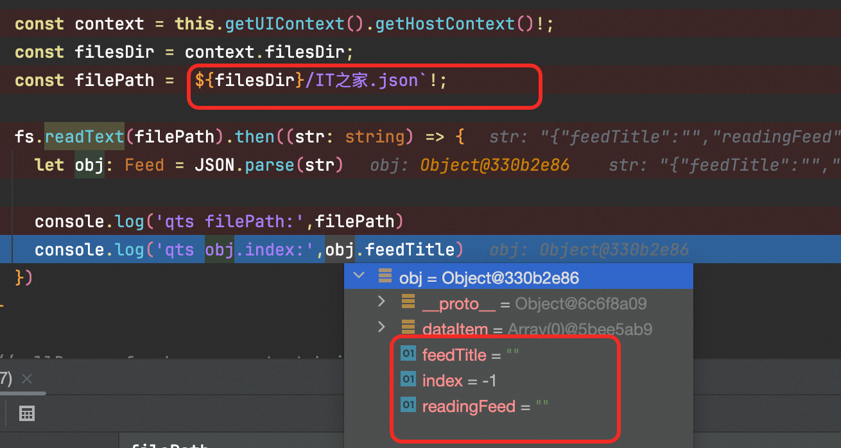Click the obj object icon in debugger popup
The width and height of the screenshot is (841, 448).
385,277
